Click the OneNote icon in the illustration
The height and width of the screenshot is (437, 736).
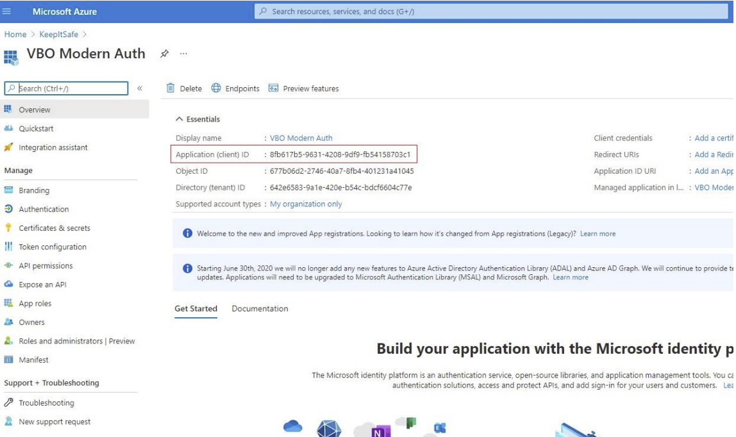tap(381, 431)
